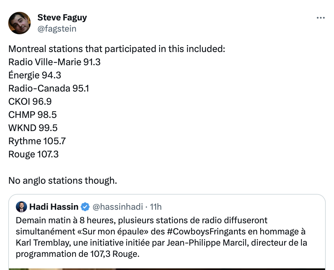This screenshot has width=334, height=270.
Task: Click the 11h timestamp on quoted tweet
Action: [x=156, y=207]
